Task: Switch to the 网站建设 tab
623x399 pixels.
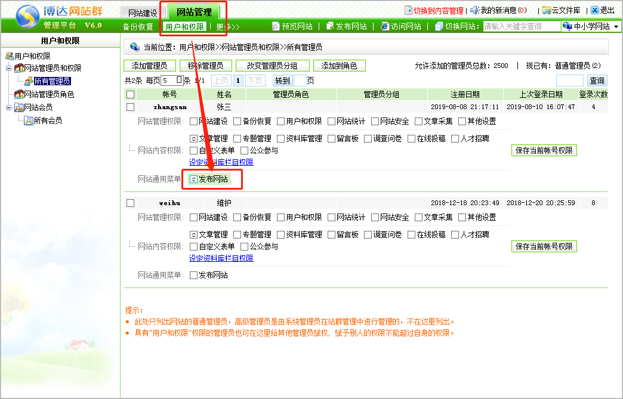Action: [143, 13]
